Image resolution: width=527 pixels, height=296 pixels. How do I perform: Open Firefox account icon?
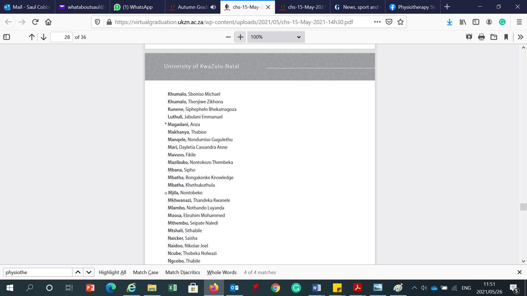click(x=489, y=22)
